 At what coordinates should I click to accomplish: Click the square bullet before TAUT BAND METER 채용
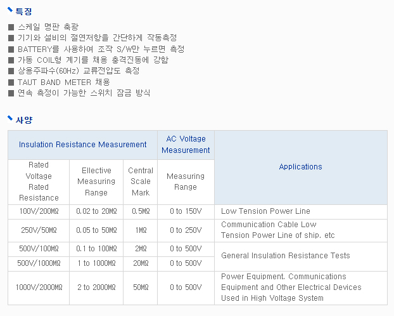pos(11,82)
